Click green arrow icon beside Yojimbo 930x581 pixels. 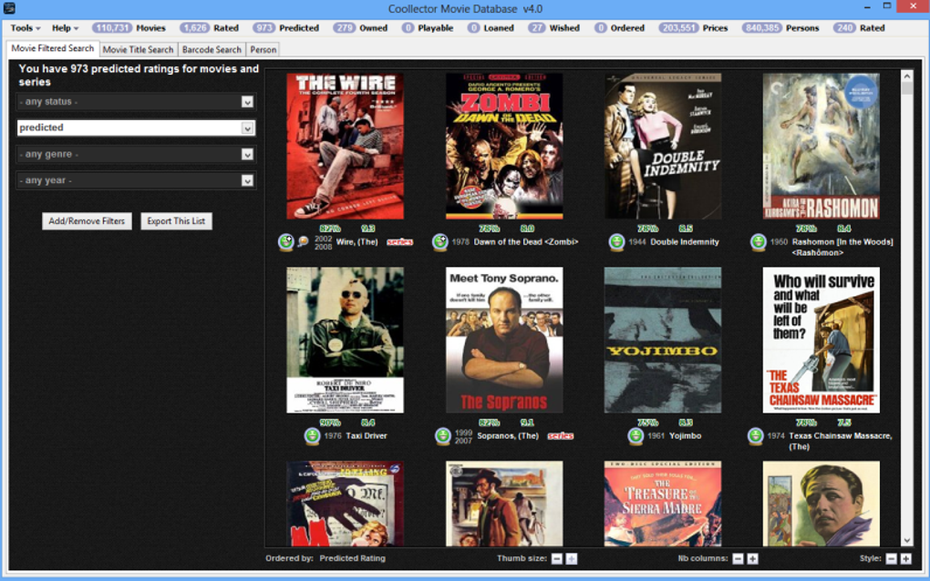pyautogui.click(x=635, y=436)
